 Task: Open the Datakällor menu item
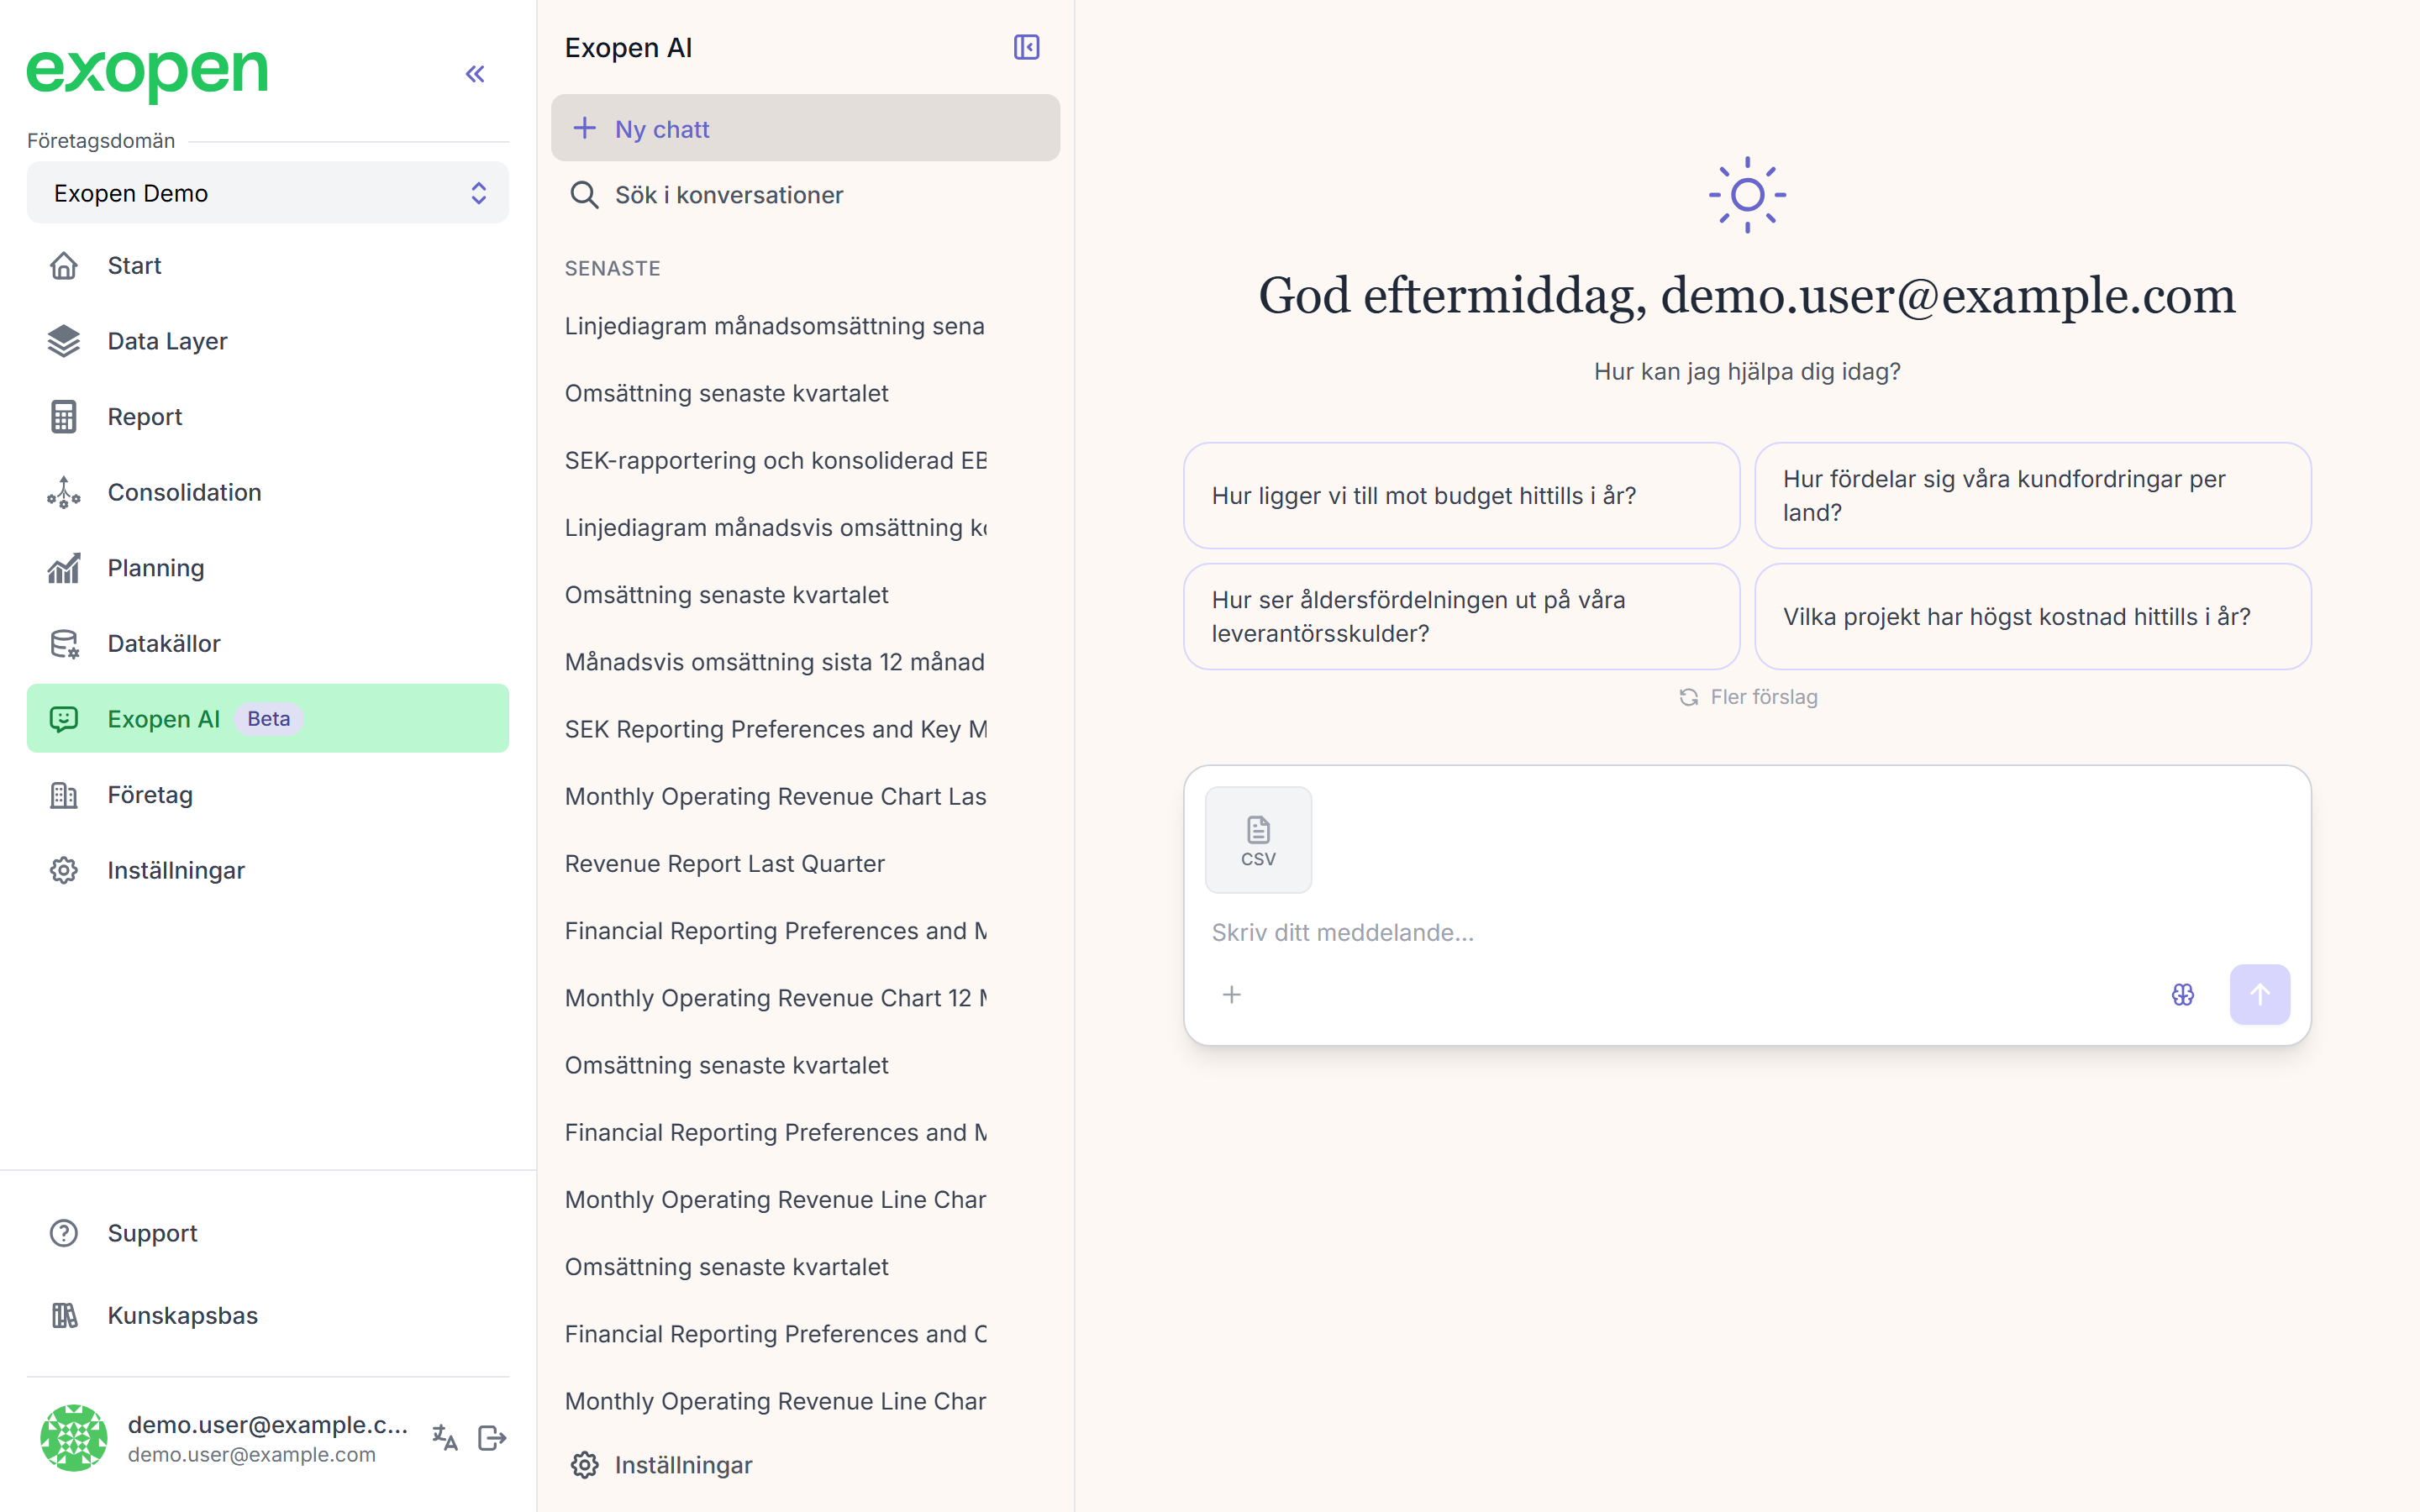tap(268, 644)
